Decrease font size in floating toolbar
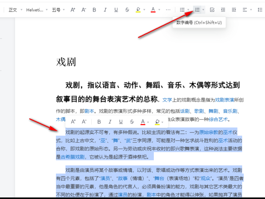The height and width of the screenshot is (199, 265). (84, 122)
